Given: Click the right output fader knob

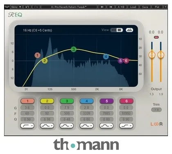Looking at the screenshot, I should pos(161,55).
